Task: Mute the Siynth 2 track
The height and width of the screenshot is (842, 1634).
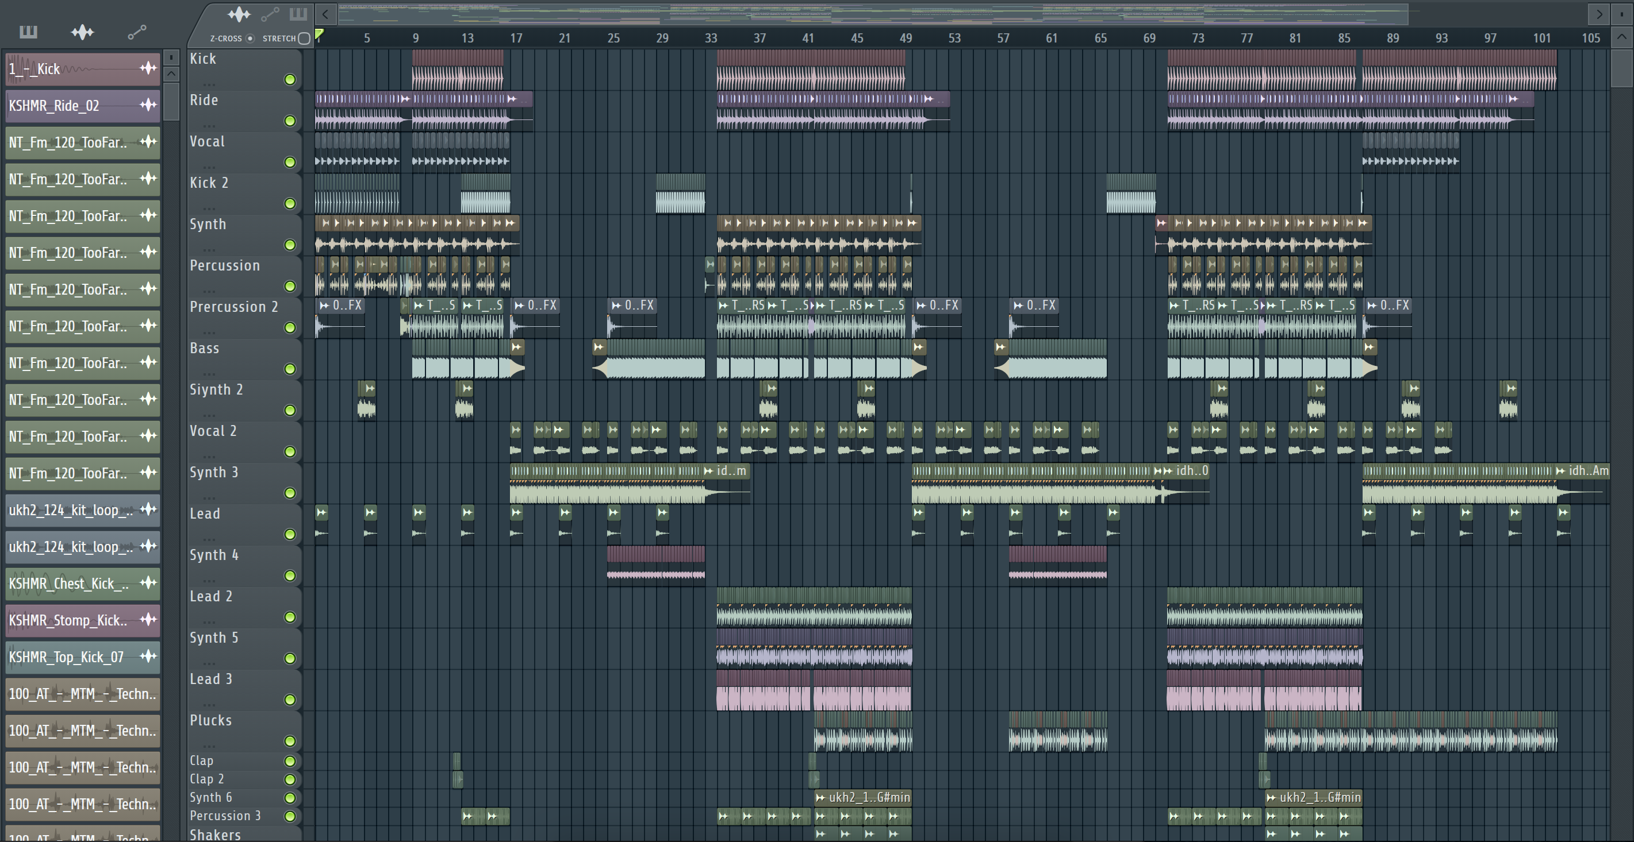Action: click(x=290, y=410)
